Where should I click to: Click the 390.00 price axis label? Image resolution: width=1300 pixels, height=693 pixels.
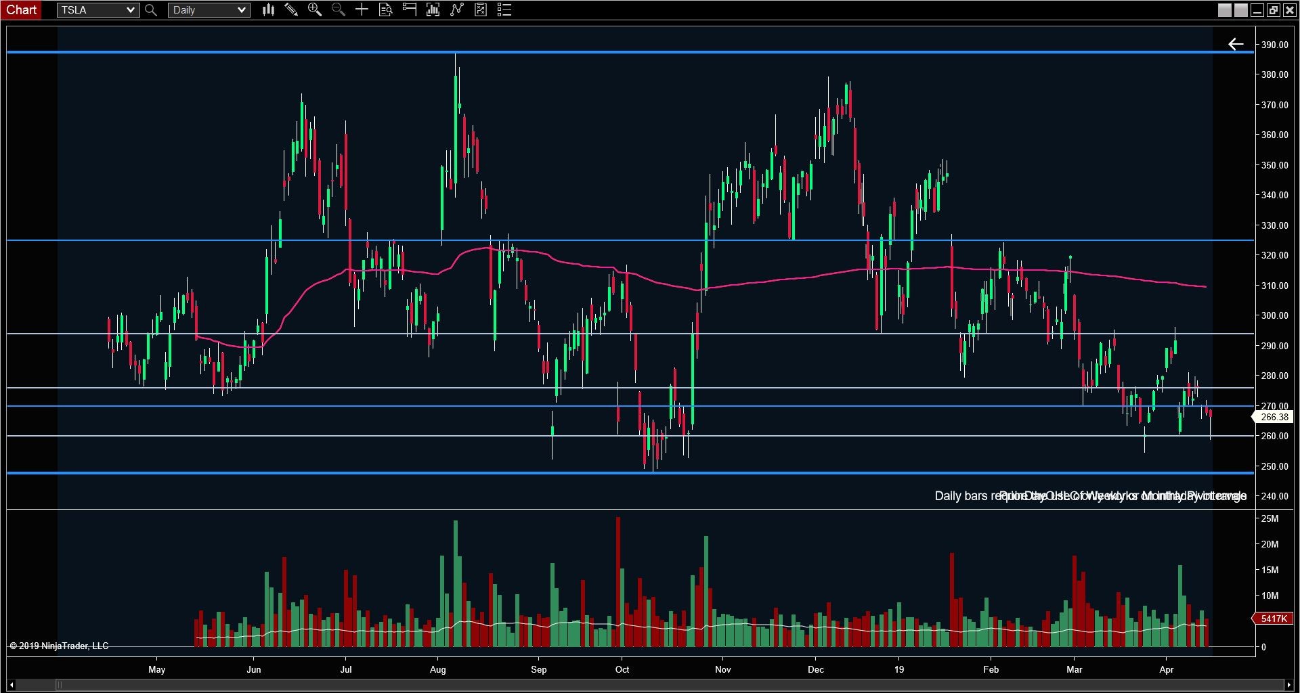1274,45
